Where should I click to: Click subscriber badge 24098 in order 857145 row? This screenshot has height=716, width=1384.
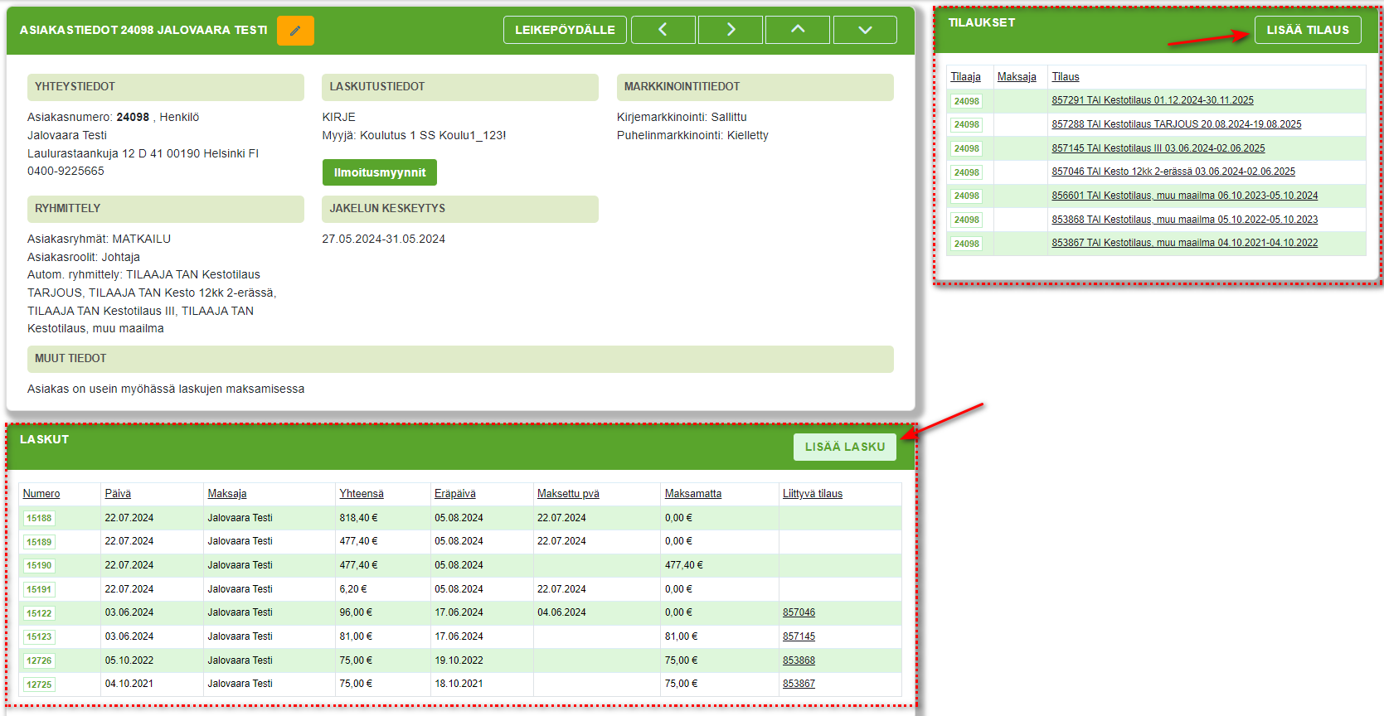(x=966, y=149)
